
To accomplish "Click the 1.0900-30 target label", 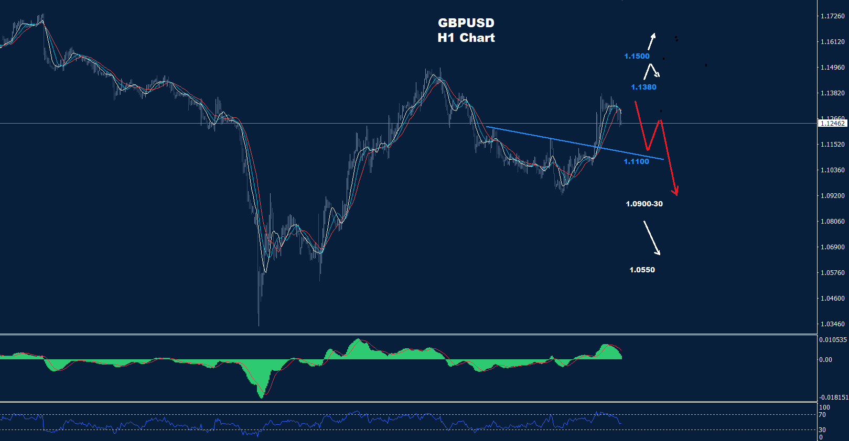I will coord(644,204).
